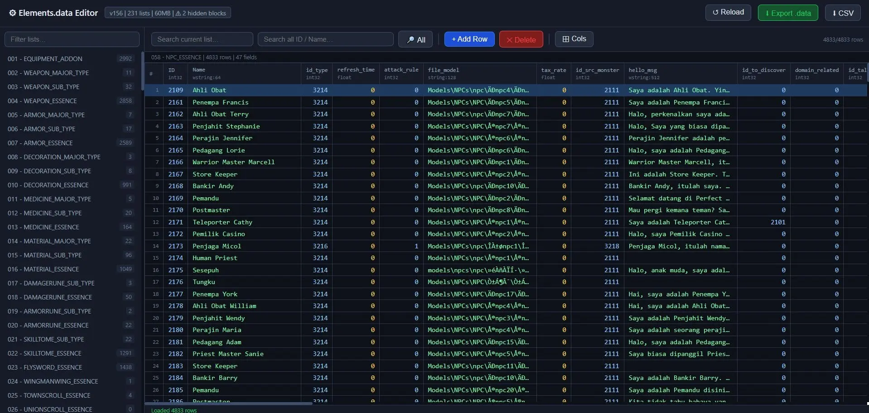869x413 pixels.
Task: Click the domain_related column header
Action: tap(816, 73)
